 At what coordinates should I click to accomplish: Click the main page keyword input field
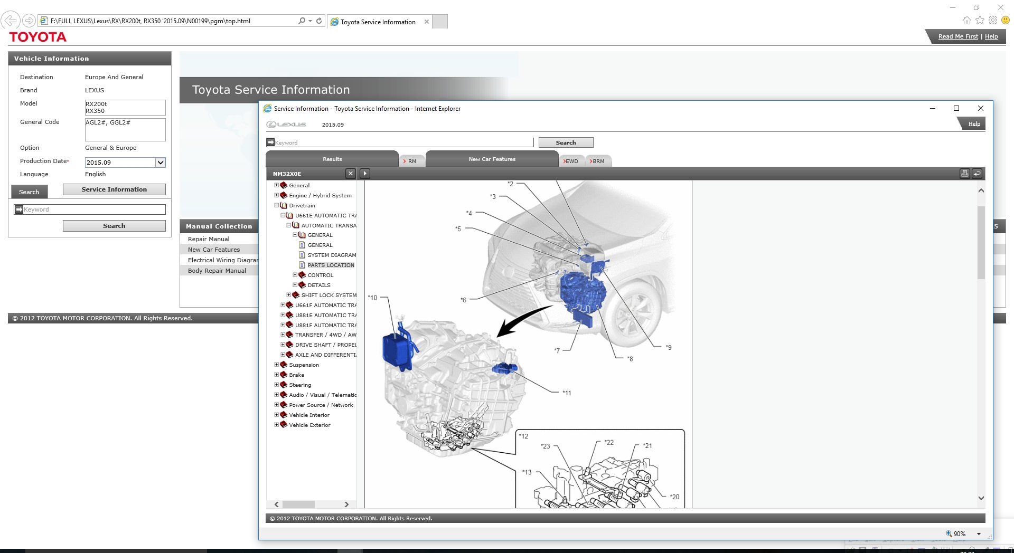click(x=94, y=209)
